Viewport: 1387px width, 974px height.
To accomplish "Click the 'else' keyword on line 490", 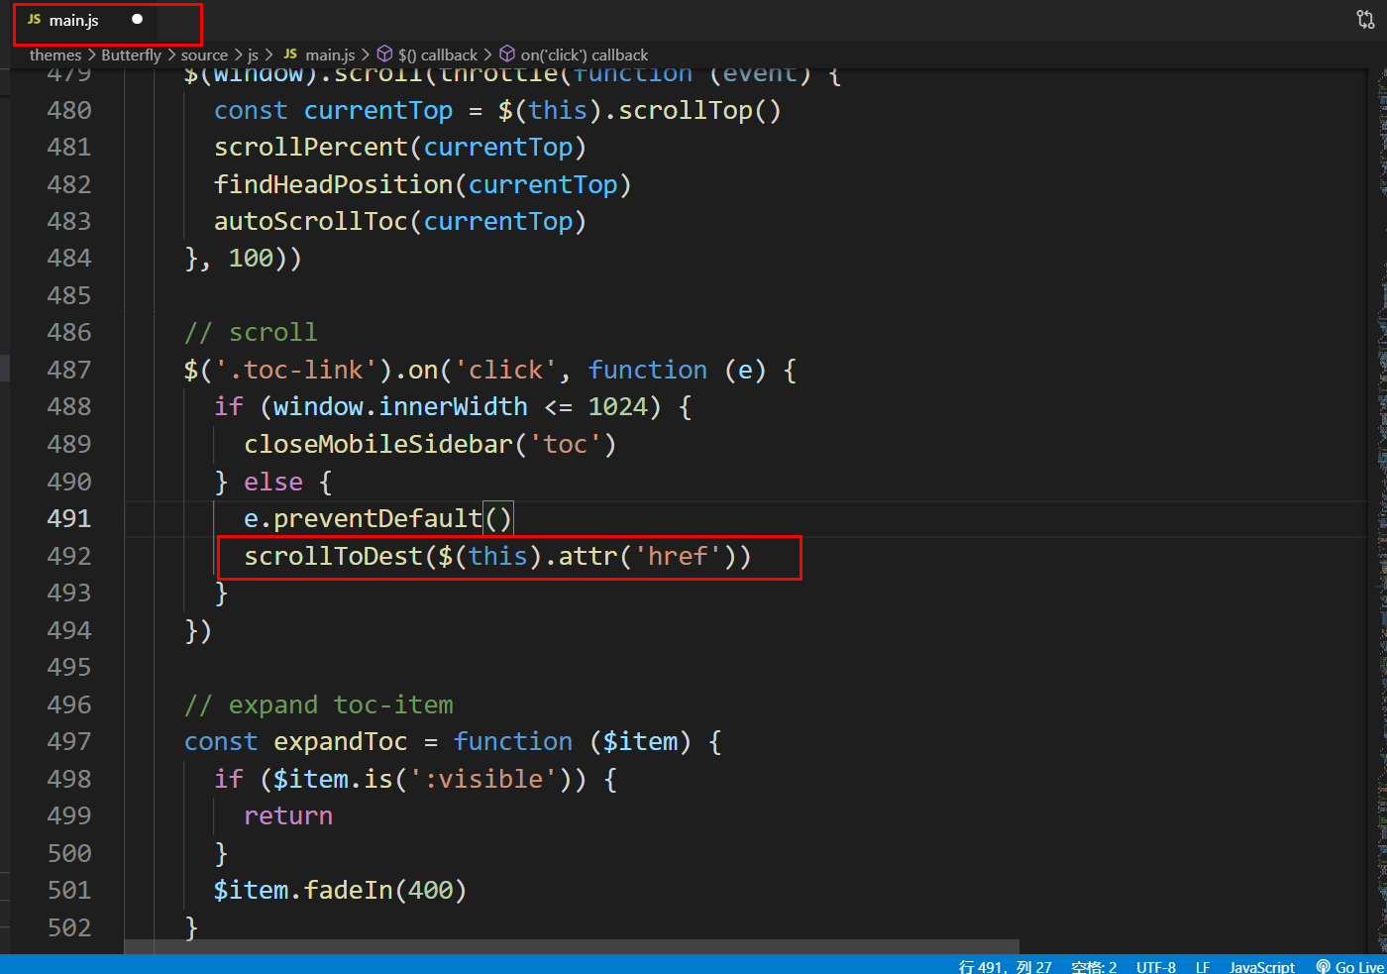I will [273, 482].
